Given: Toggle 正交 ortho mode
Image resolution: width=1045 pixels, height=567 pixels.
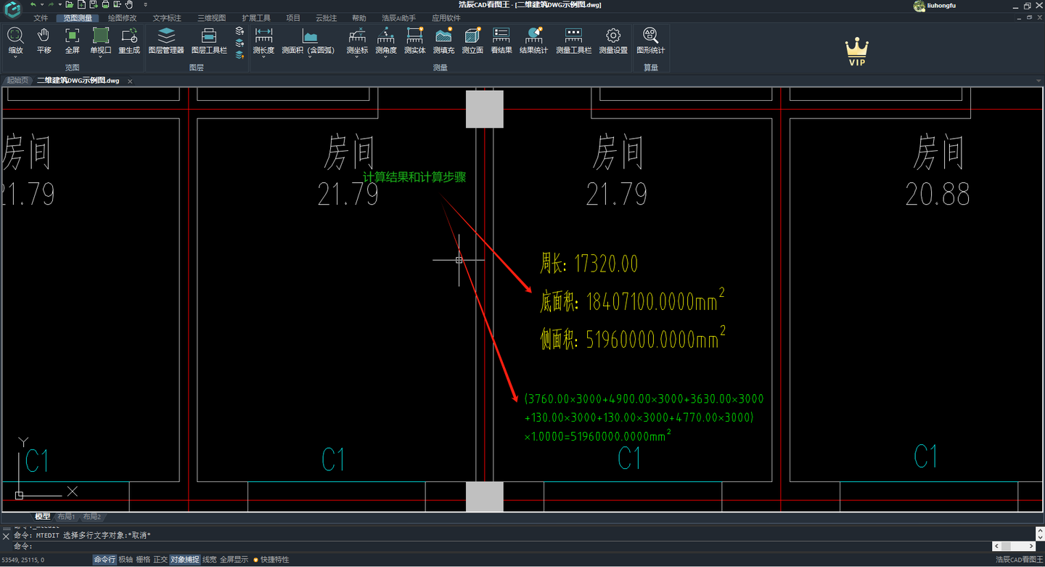Looking at the screenshot, I should 160,560.
